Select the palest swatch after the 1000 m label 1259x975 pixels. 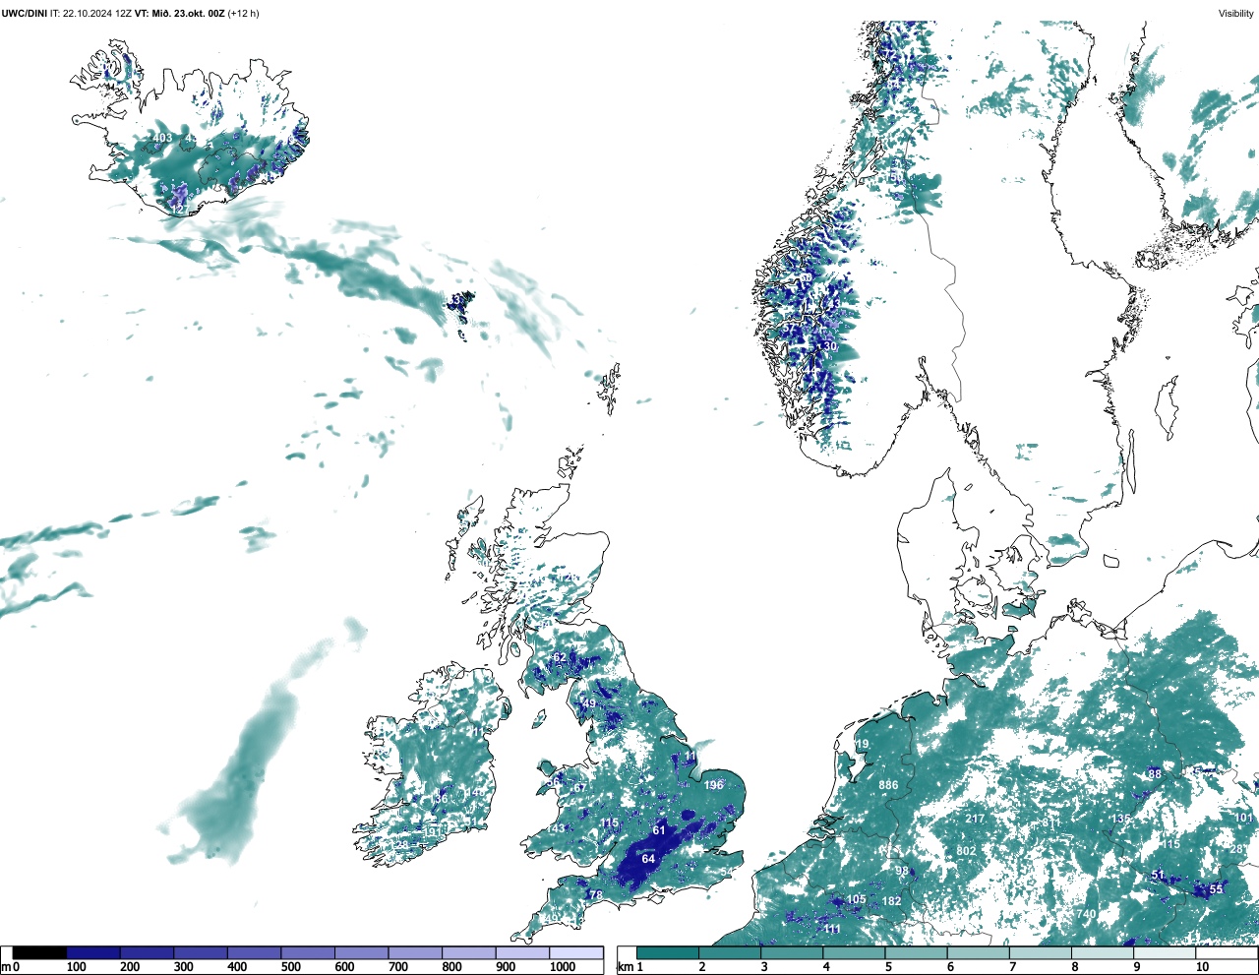pos(575,953)
